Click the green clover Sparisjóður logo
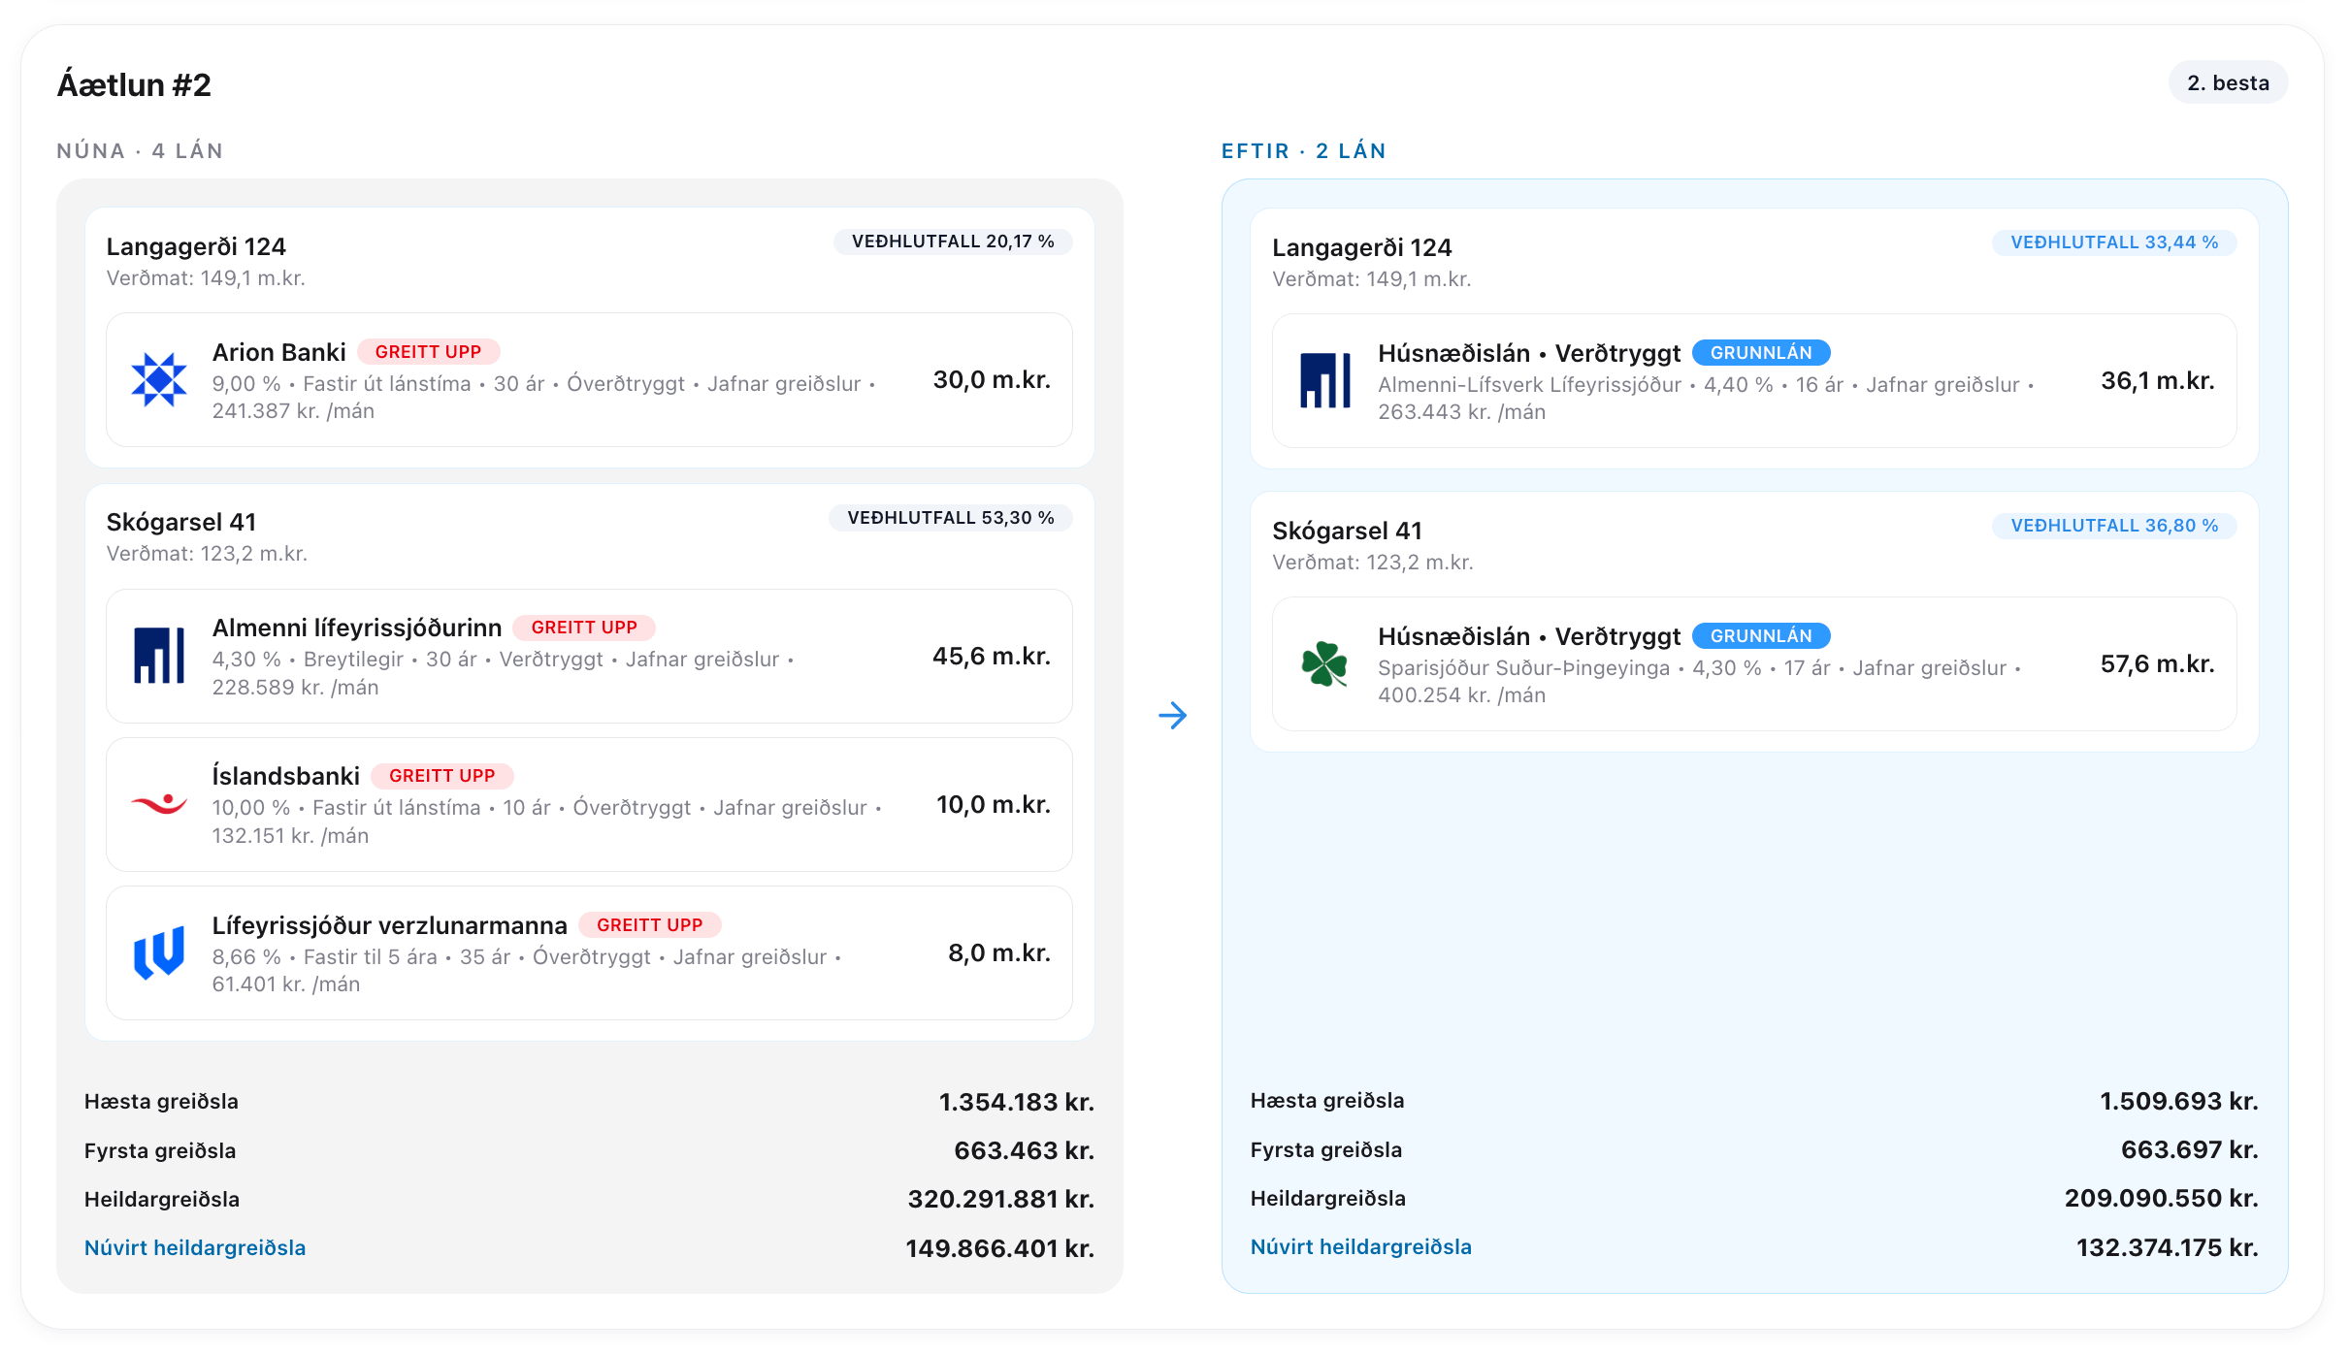Image resolution: width=2350 pixels, height=1354 pixels. tap(1325, 663)
